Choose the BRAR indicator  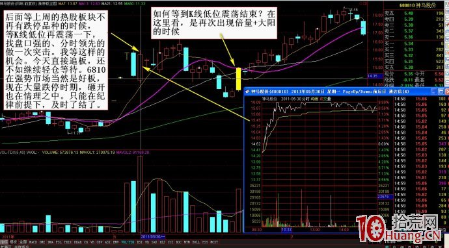click(x=78, y=242)
